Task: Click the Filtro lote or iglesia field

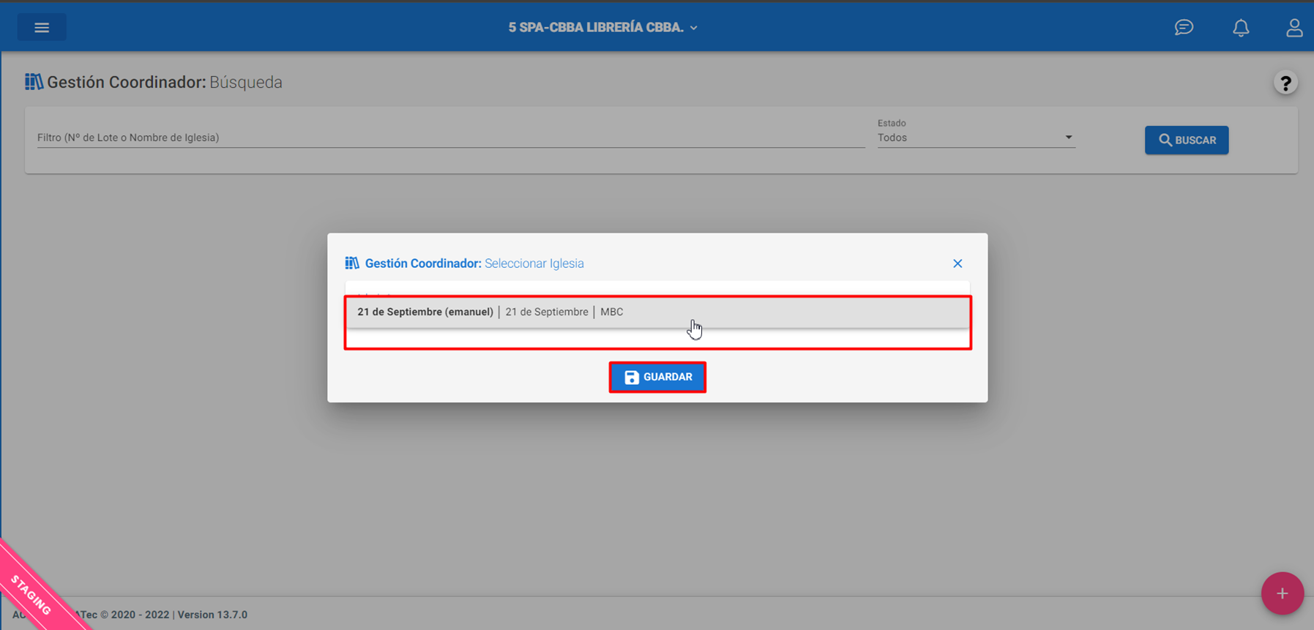Action: coord(451,138)
